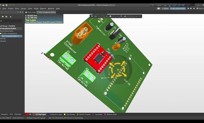This screenshot has height=123, width=204.
Task: Click the place component icon in active bar
Action: pos(110,16)
